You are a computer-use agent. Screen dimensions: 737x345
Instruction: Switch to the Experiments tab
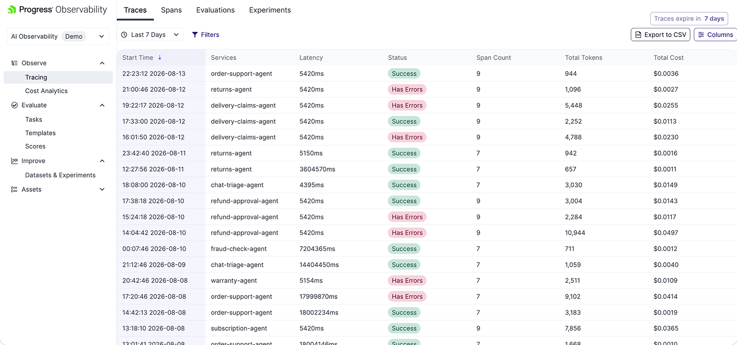click(x=270, y=10)
